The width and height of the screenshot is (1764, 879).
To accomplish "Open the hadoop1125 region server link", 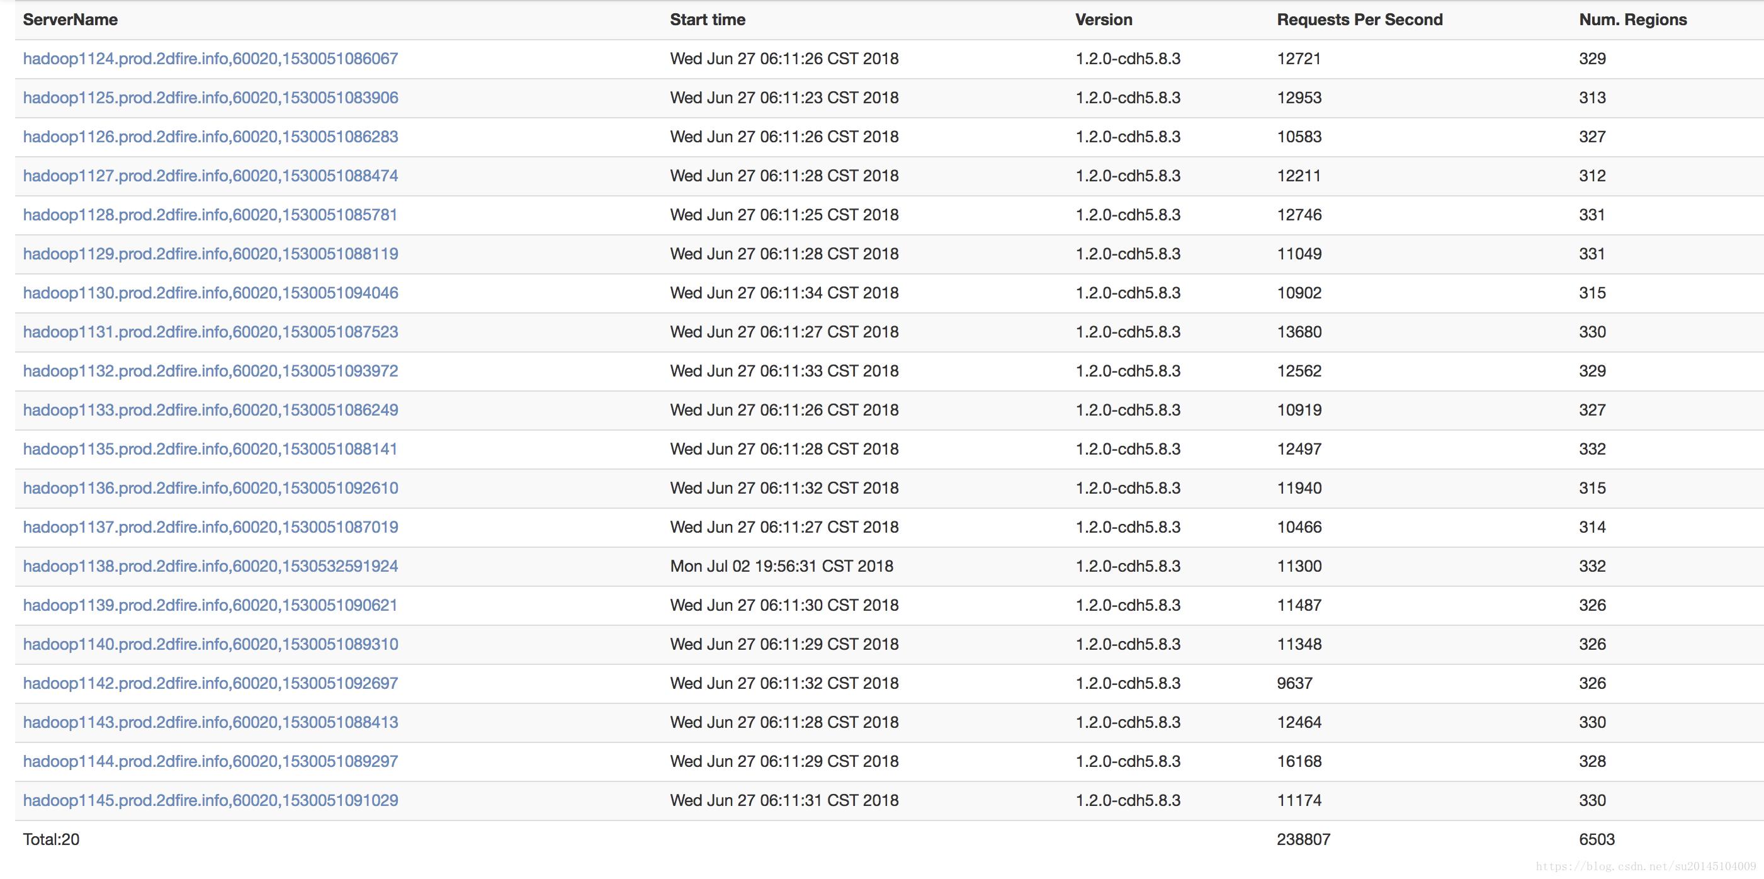I will (210, 98).
